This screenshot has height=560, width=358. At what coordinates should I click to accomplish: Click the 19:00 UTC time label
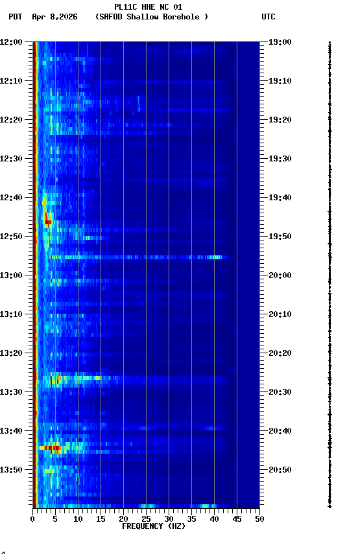pyautogui.click(x=280, y=42)
